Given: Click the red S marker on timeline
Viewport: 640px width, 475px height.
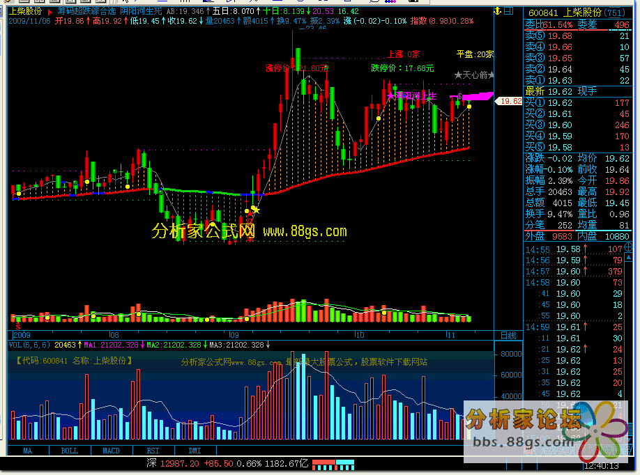Looking at the screenshot, I should [17, 325].
